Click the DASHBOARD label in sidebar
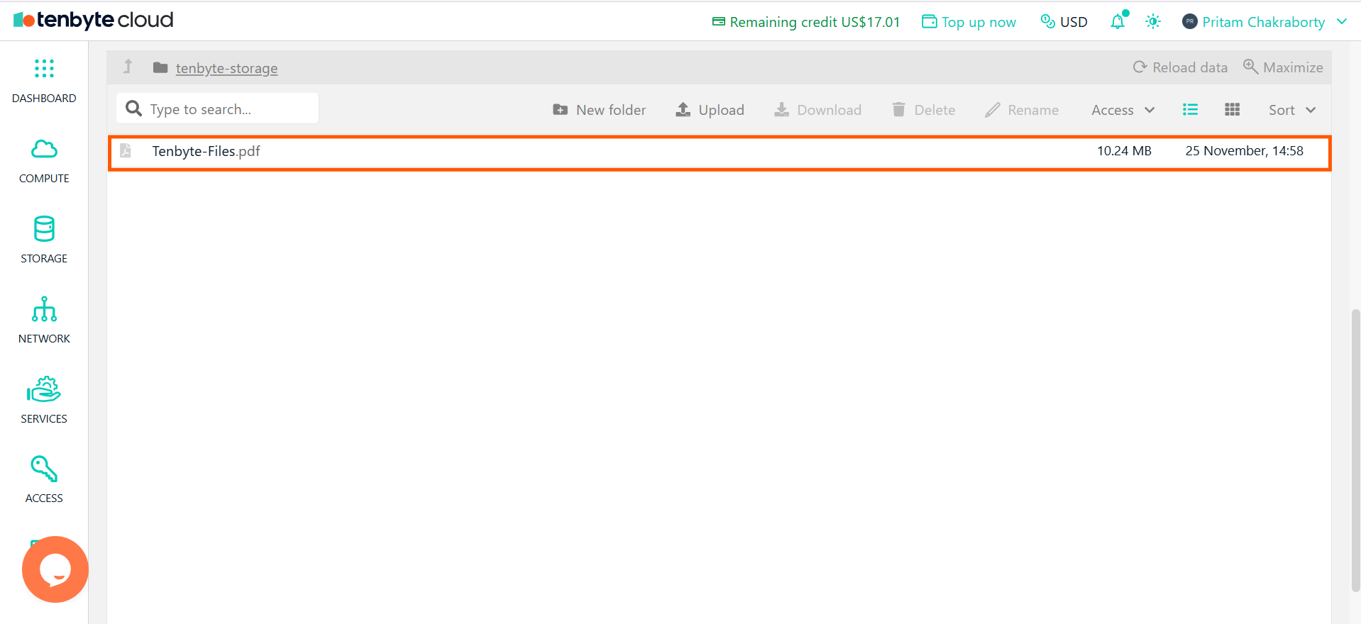1361x624 pixels. (x=44, y=99)
